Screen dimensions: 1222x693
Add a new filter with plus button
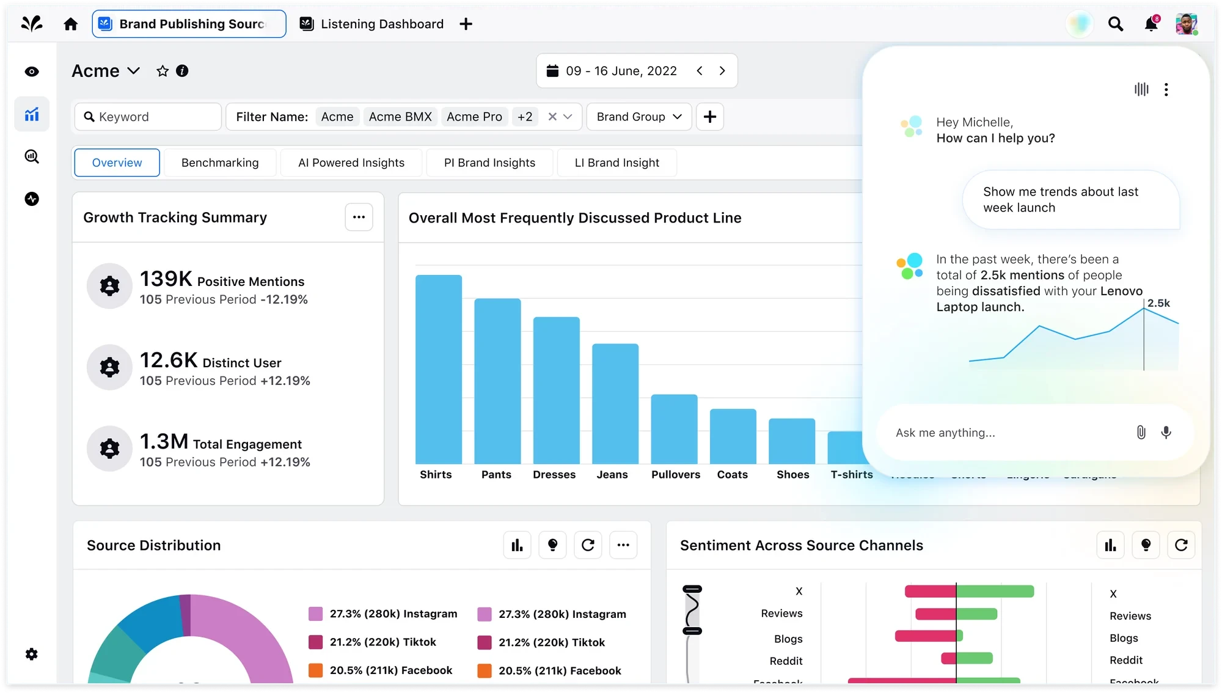(710, 117)
